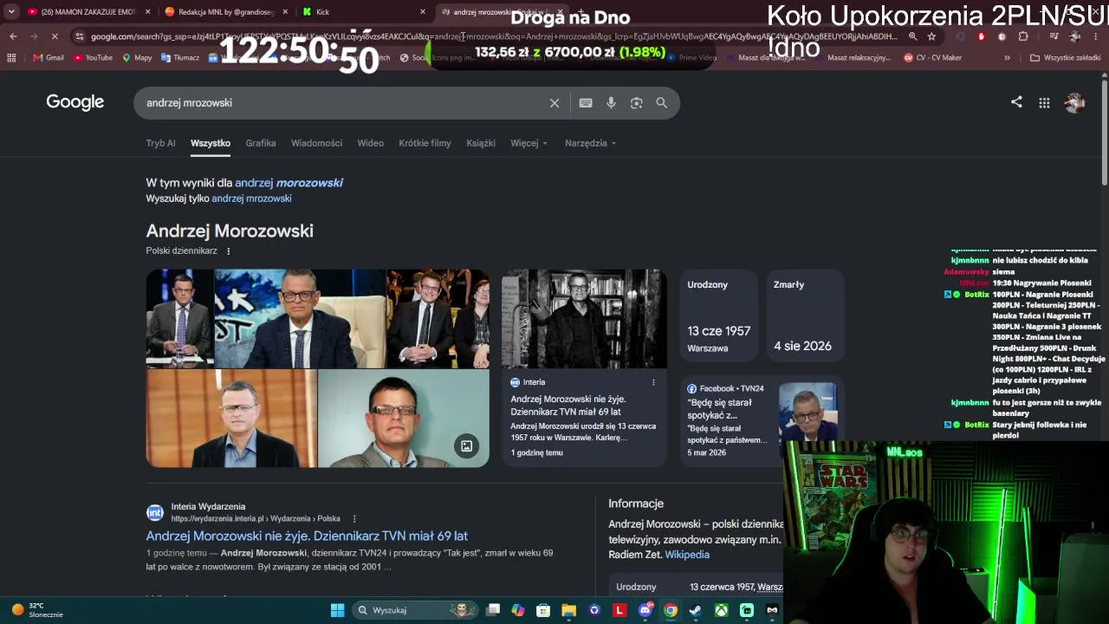
Task: Open Steam from the taskbar
Action: [x=695, y=610]
